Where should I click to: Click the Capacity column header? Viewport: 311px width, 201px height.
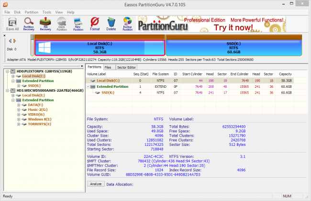pyautogui.click(x=285, y=74)
